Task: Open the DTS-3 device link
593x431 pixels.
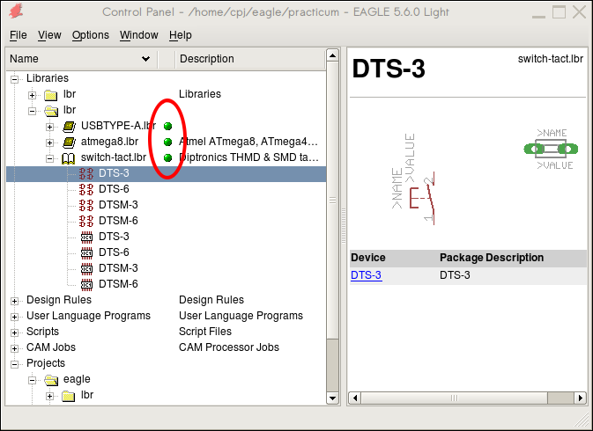Action: tap(366, 275)
